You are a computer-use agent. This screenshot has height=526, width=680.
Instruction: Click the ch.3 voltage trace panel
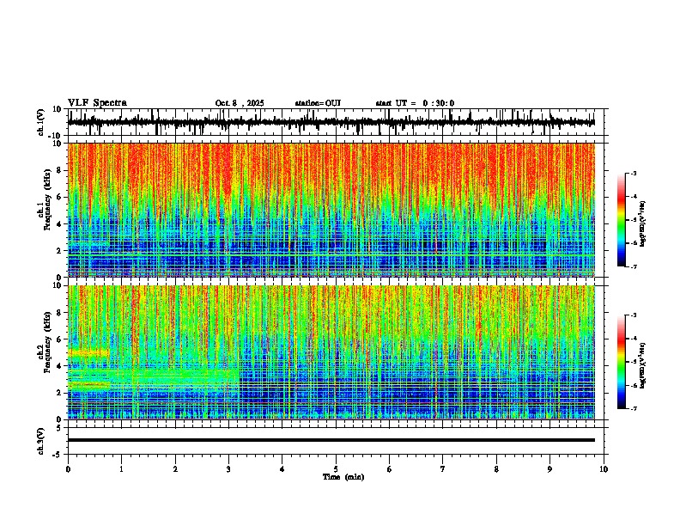click(336, 441)
